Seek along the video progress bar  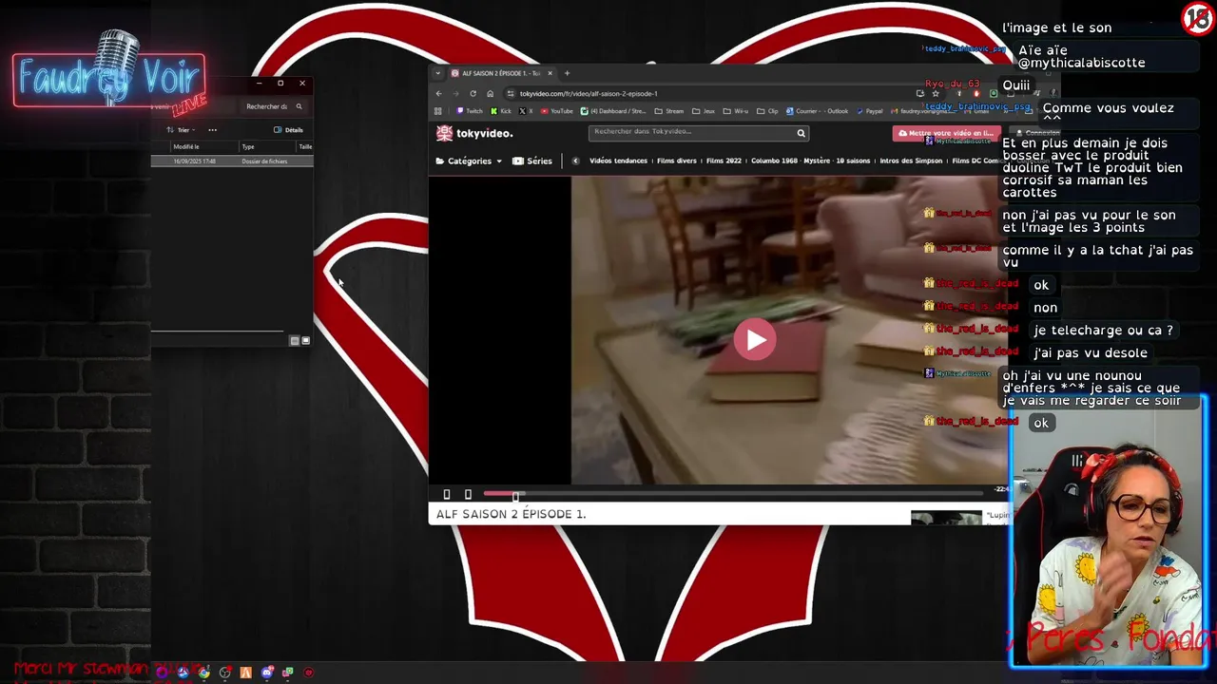[x=734, y=493]
